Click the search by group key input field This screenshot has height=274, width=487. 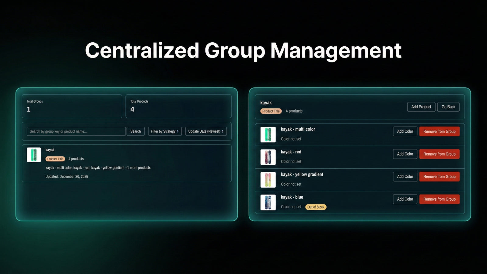[75, 131]
